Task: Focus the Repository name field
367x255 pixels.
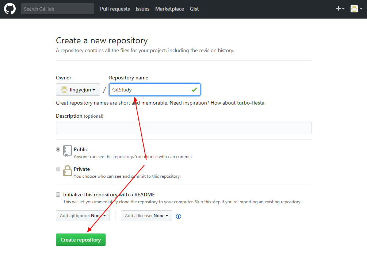Action: pyautogui.click(x=155, y=90)
